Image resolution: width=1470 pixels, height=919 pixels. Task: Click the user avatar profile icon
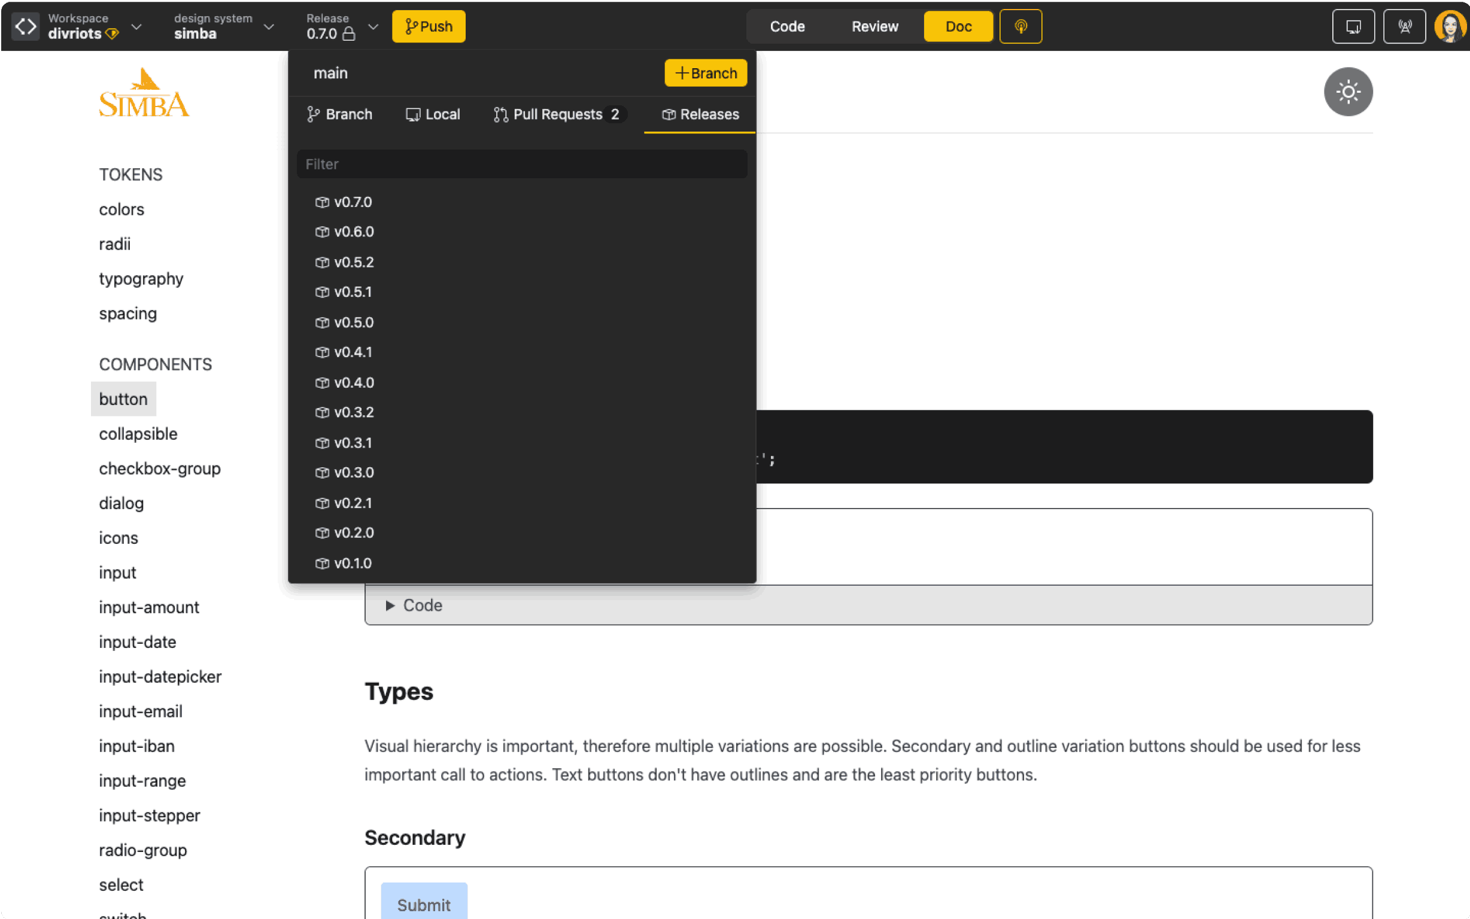1451,25
